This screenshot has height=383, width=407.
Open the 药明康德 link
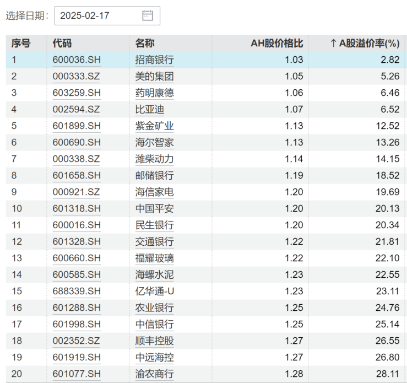pos(154,93)
